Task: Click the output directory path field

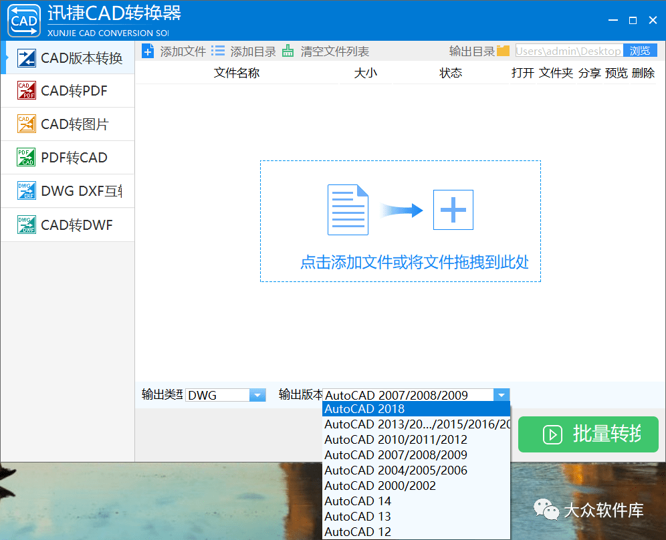Action: click(x=569, y=51)
